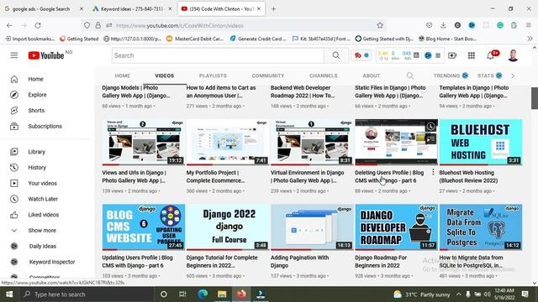Play Django Developer Roadmap thumbnail
The width and height of the screenshot is (538, 302).
point(396,227)
